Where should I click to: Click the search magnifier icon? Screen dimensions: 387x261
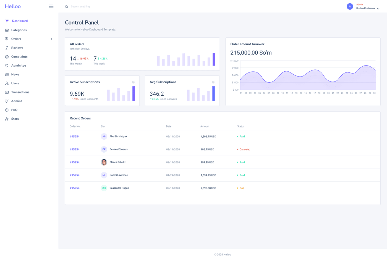(x=66, y=7)
